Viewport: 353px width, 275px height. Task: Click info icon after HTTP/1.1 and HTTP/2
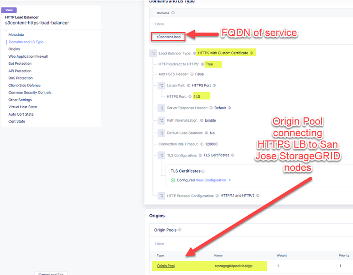258,196
